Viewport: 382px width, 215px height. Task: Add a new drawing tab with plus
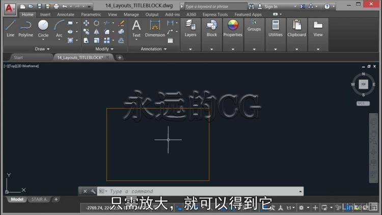tap(120, 58)
